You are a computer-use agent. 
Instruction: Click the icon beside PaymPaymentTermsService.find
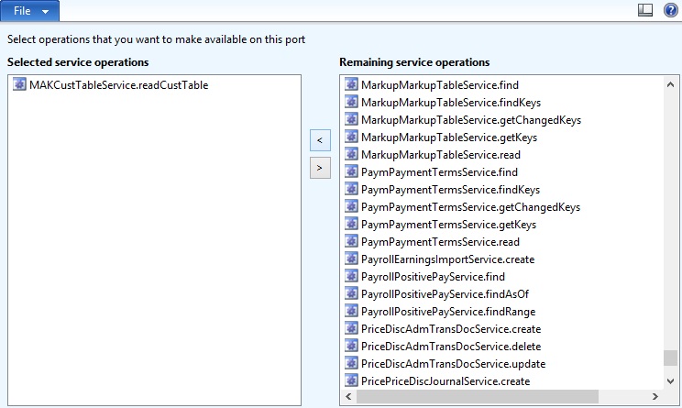tap(351, 172)
